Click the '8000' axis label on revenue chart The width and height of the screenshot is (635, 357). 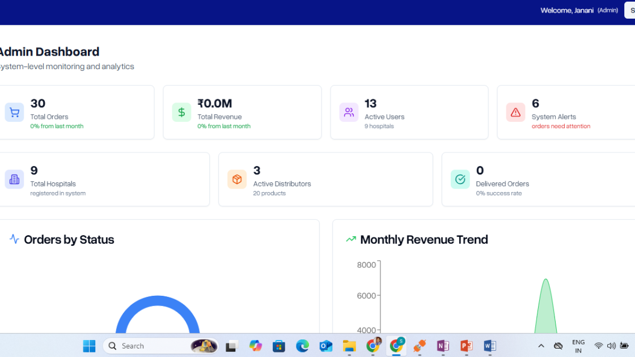pyautogui.click(x=366, y=265)
